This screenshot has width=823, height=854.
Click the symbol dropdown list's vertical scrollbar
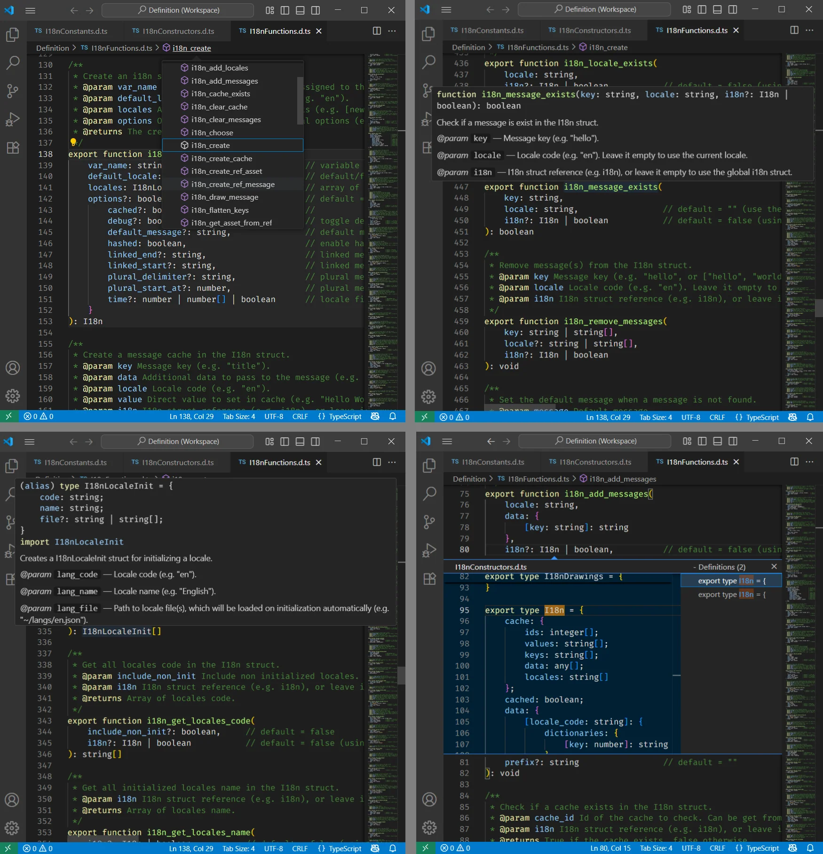300,101
